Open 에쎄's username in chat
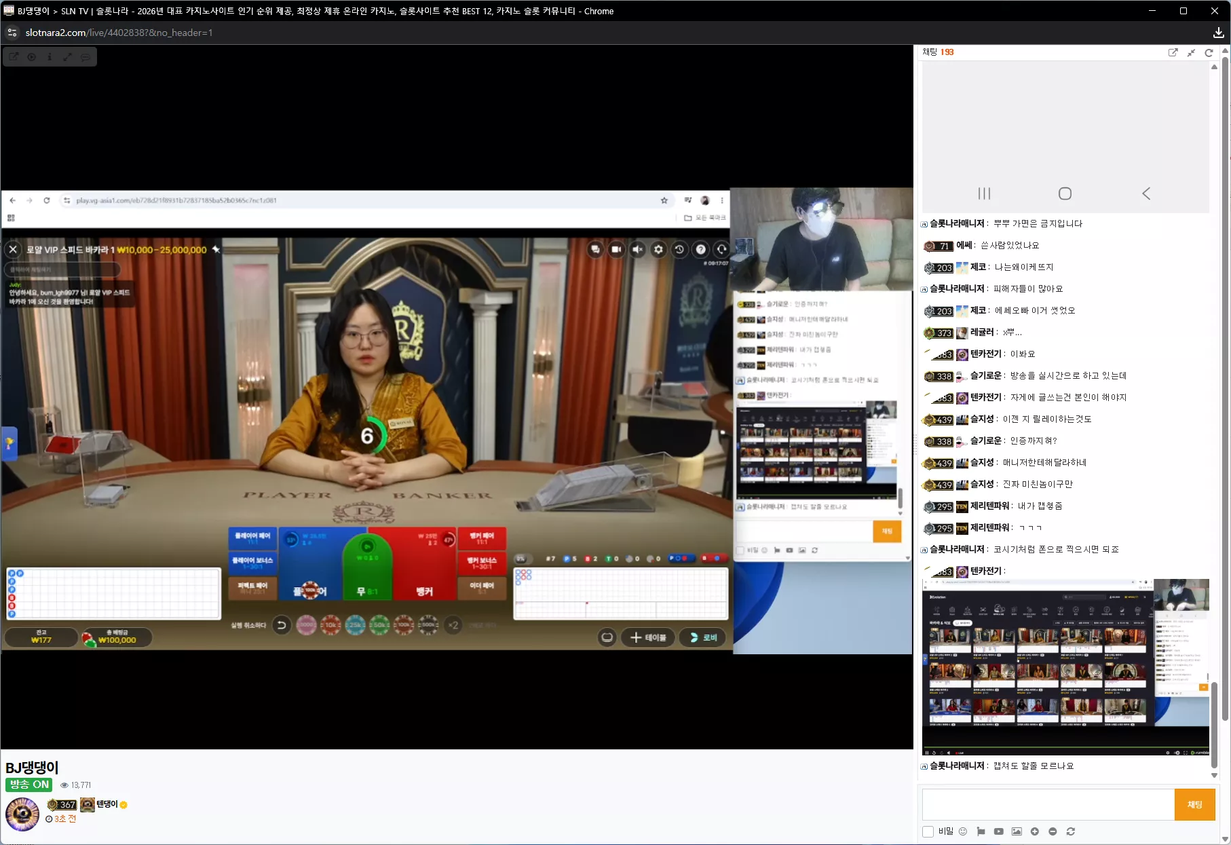The width and height of the screenshot is (1231, 845). tap(964, 246)
